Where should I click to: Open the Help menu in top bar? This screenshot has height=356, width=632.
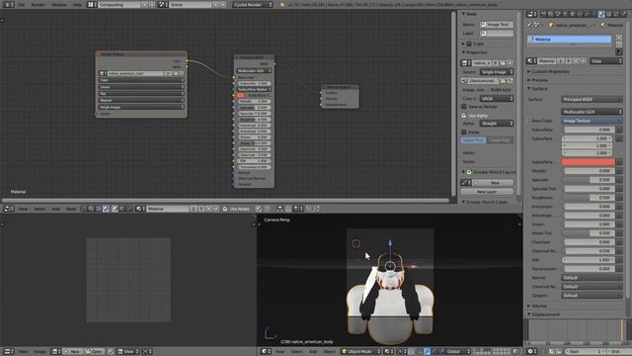[77, 5]
